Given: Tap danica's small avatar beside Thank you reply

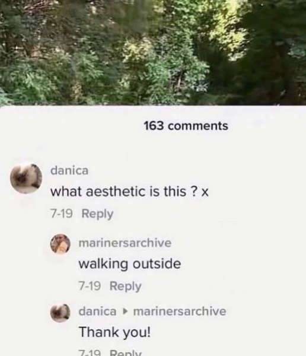Looking at the screenshot, I should point(60,313).
